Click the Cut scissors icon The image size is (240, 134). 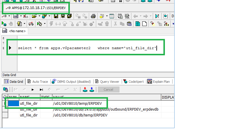pos(116,23)
